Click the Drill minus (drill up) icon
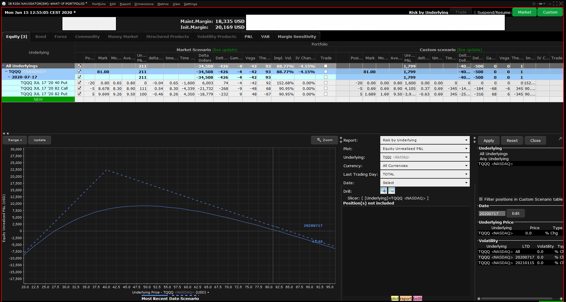 pyautogui.click(x=391, y=191)
